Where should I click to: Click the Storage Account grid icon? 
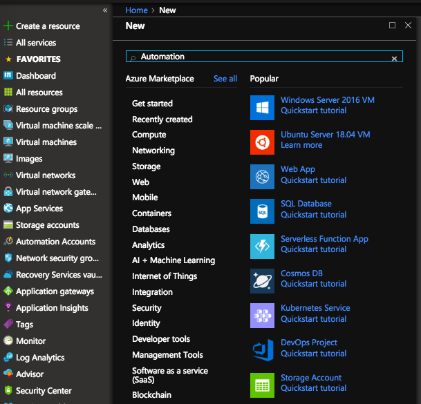[262, 385]
